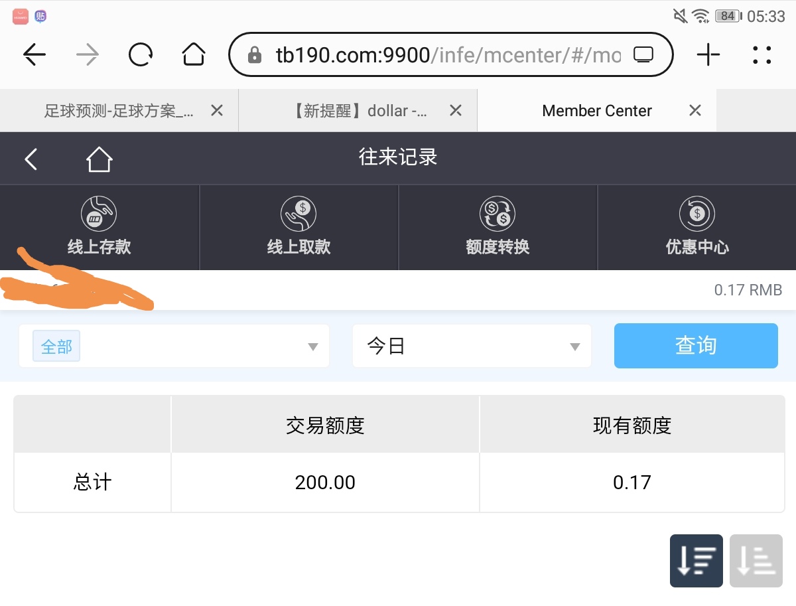Click the 查询 search button
Image resolution: width=796 pixels, height=606 pixels.
[696, 346]
